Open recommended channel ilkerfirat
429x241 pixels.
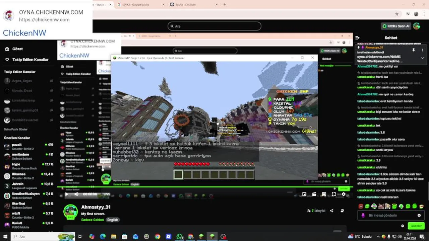(28, 205)
